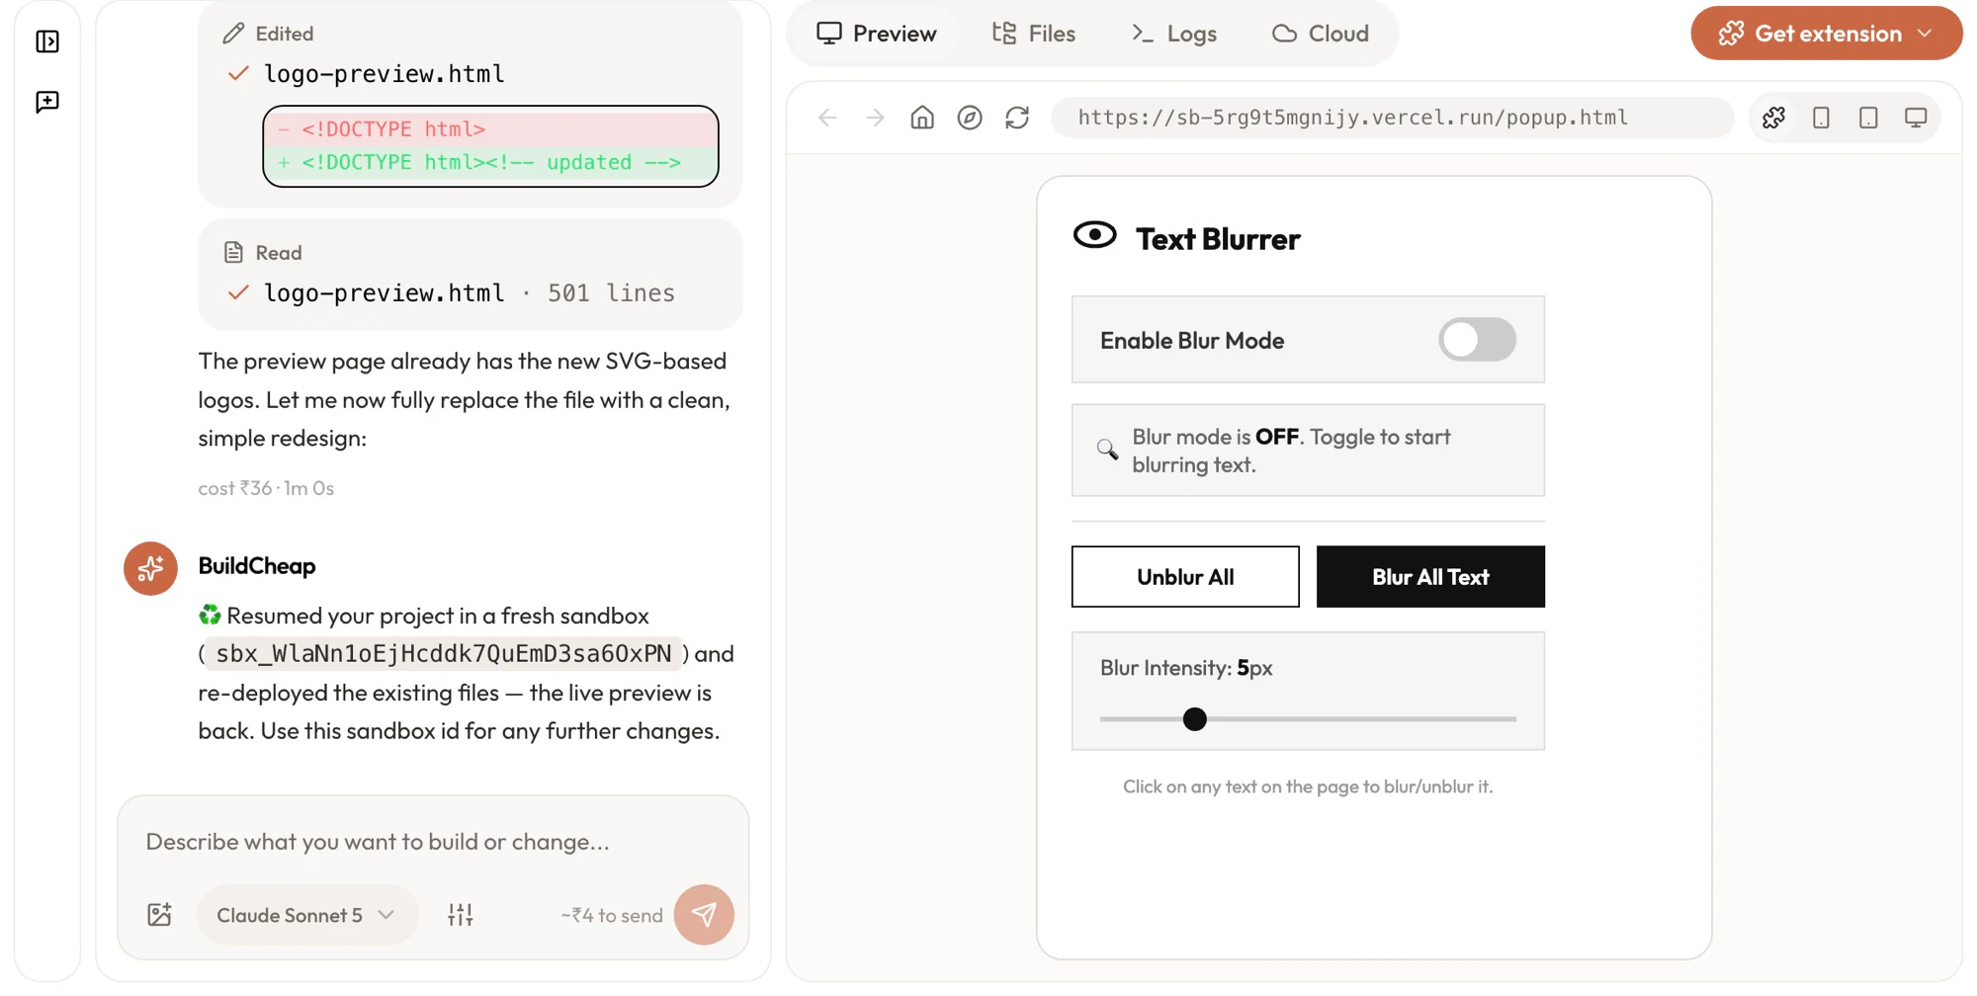Screen dimensions: 1977x996
Task: Click the removed "<!DOCTYPE html>" diff line
Action: pyautogui.click(x=490, y=129)
